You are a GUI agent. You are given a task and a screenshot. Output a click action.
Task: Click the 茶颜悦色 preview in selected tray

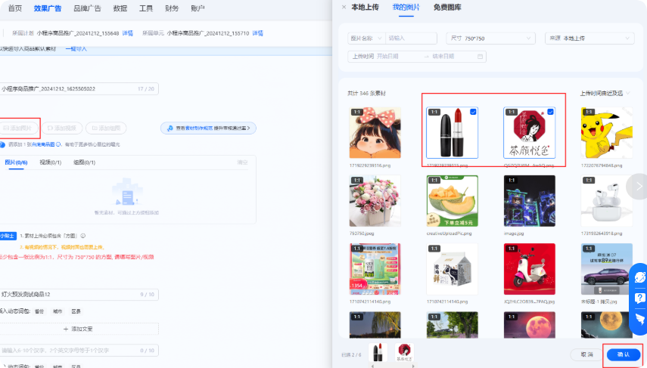click(x=404, y=353)
